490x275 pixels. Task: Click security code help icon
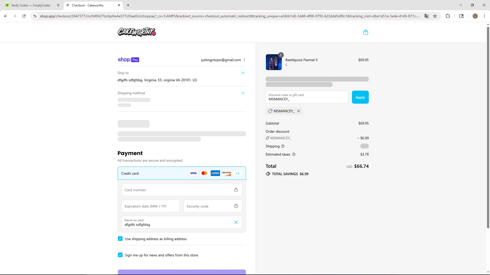click(x=236, y=206)
